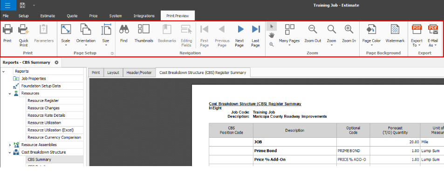Switch to the System ribbon tab
The width and height of the screenshot is (444, 174).
pyautogui.click(x=116, y=16)
